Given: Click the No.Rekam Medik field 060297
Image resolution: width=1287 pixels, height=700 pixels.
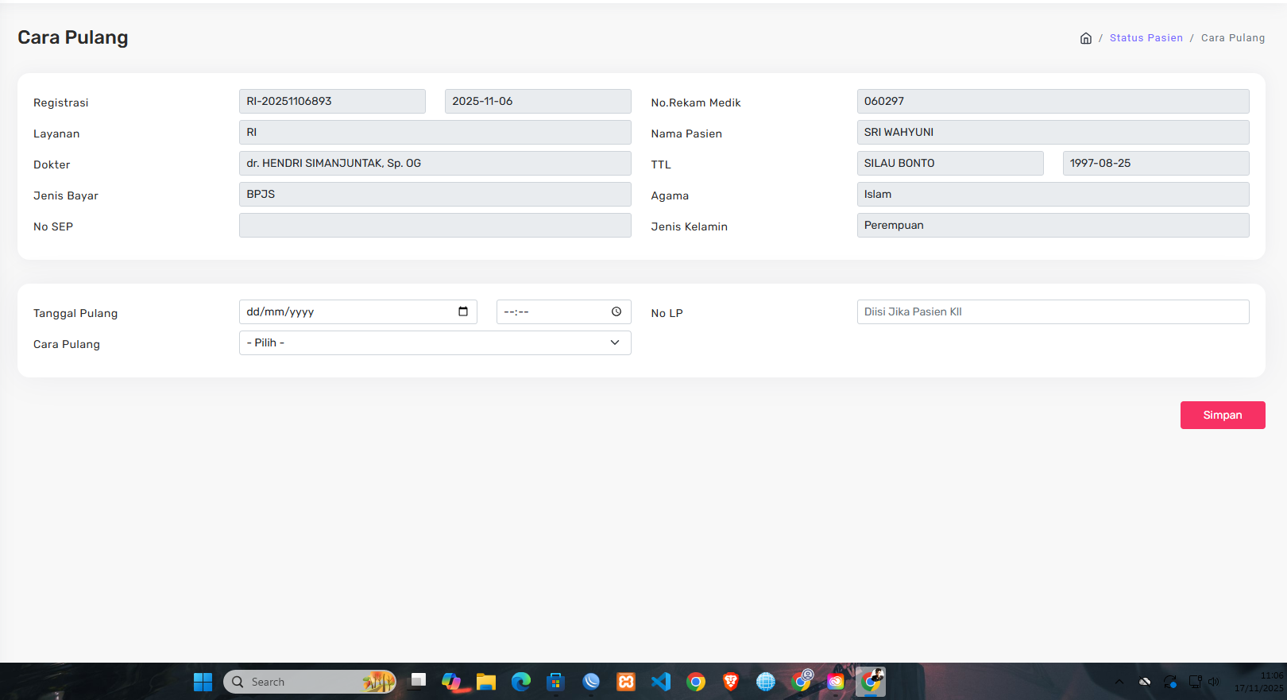Looking at the screenshot, I should (1053, 102).
